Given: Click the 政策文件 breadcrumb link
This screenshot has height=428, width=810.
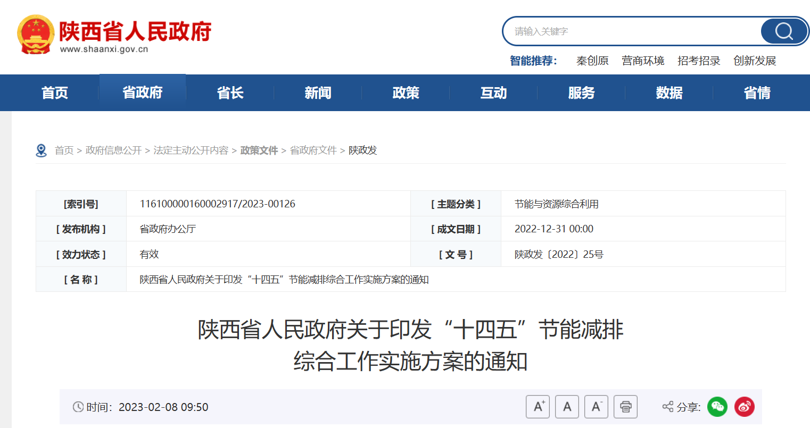Looking at the screenshot, I should [259, 150].
